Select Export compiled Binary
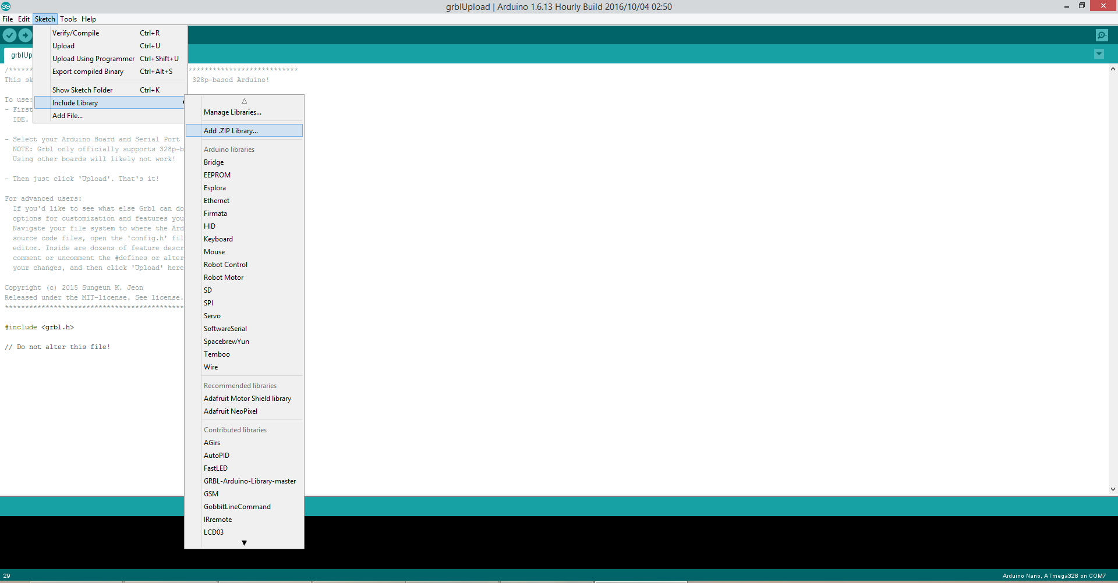Screen dimensions: 1118x583 click(111, 72)
